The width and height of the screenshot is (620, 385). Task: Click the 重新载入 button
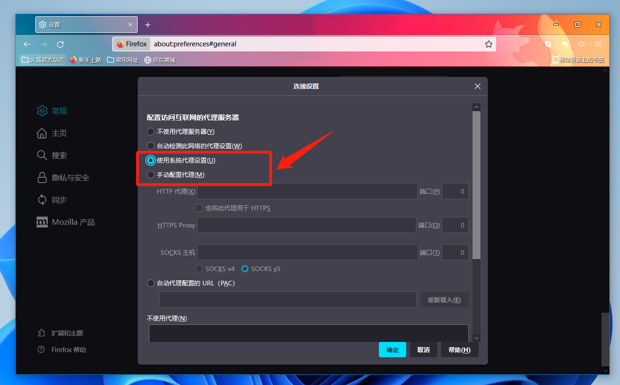coord(444,300)
